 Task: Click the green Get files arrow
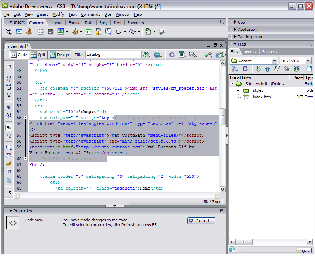pos(258,69)
